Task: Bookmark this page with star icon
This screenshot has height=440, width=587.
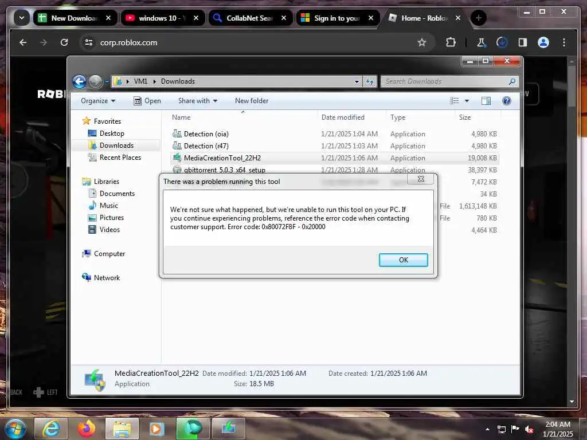Action: pos(422,42)
